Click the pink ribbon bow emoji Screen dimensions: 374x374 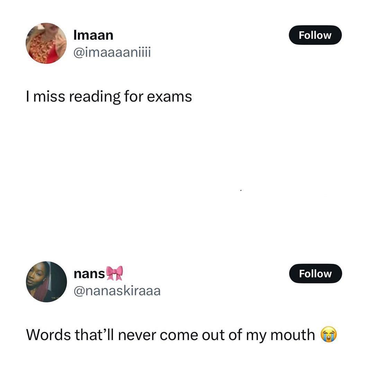(x=114, y=273)
